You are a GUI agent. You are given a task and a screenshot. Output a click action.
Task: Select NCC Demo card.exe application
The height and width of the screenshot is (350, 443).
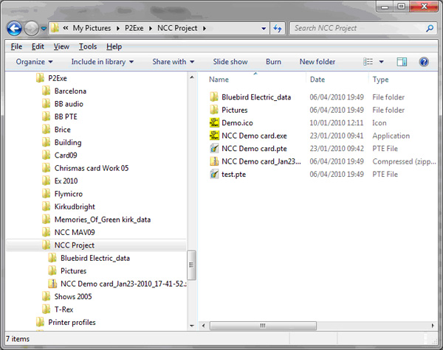(x=253, y=136)
